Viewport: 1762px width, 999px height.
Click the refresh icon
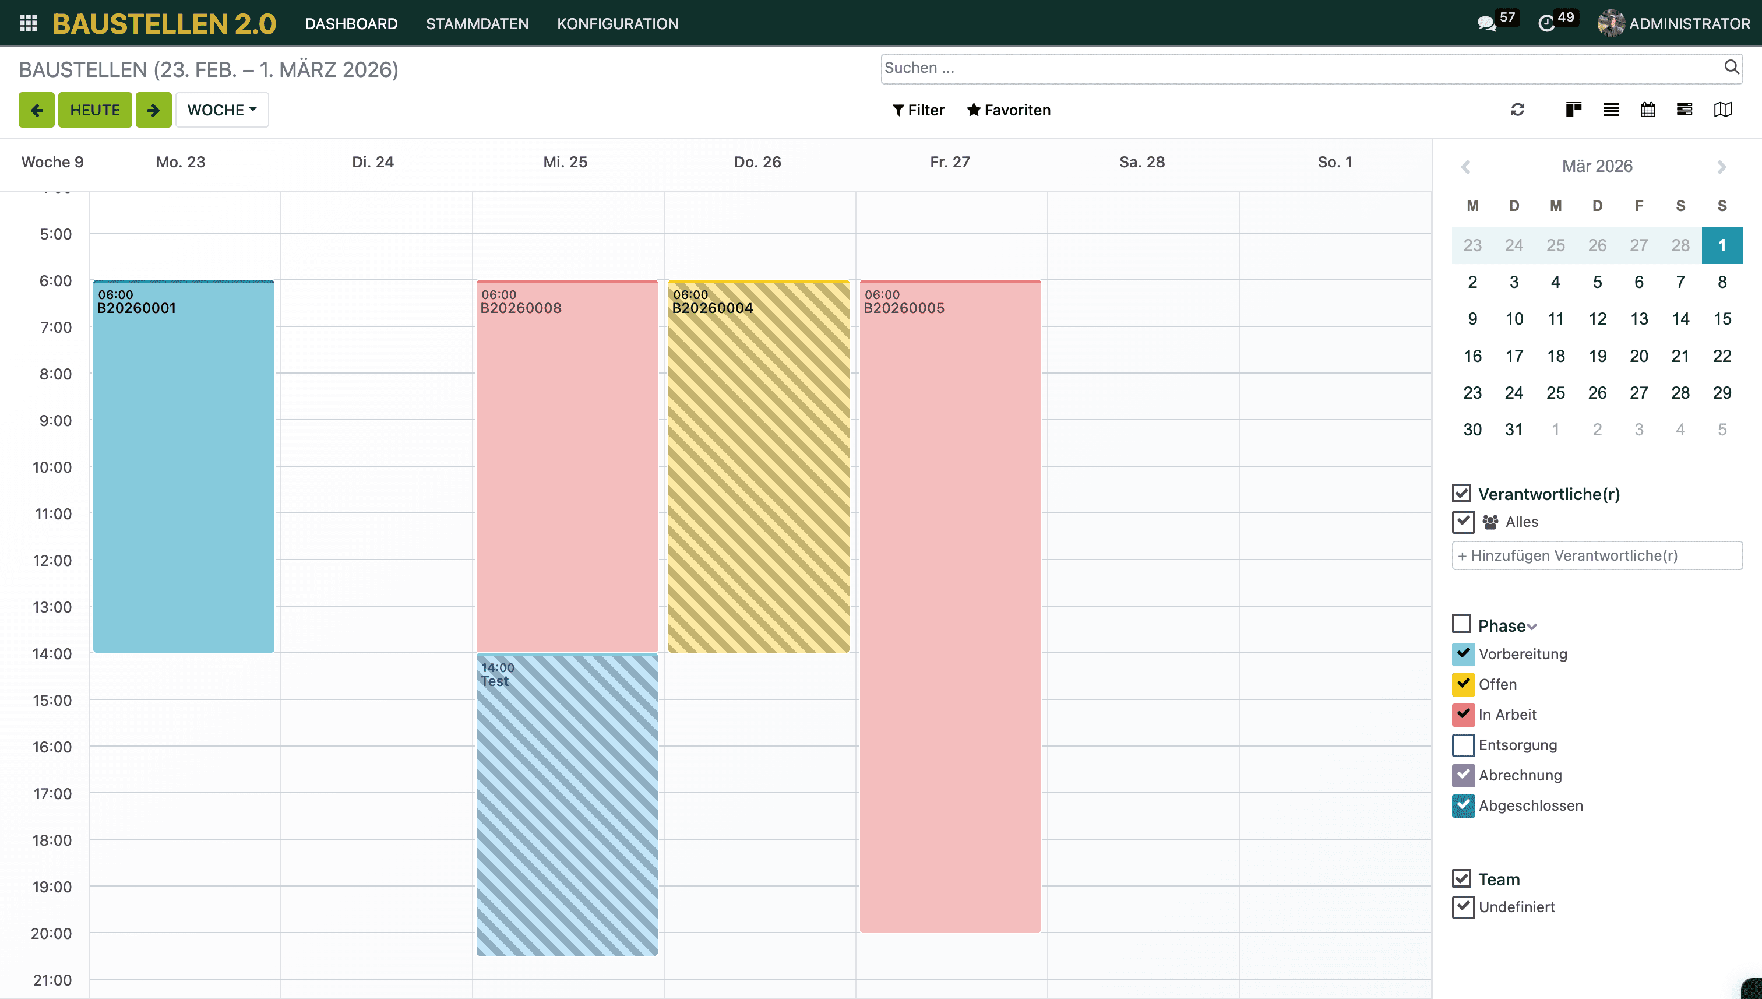pyautogui.click(x=1517, y=110)
